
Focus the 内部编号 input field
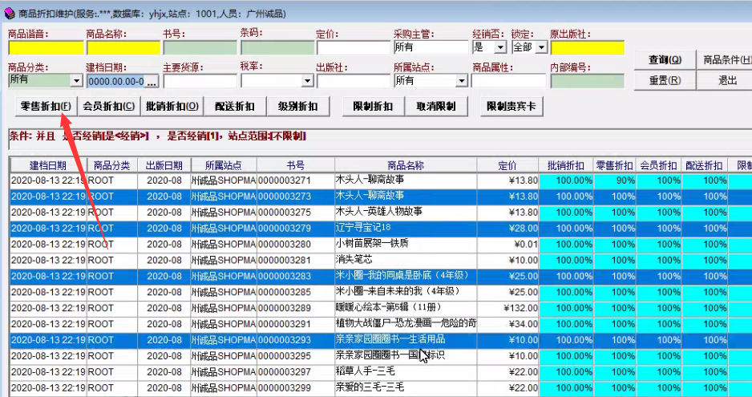pyautogui.click(x=588, y=81)
